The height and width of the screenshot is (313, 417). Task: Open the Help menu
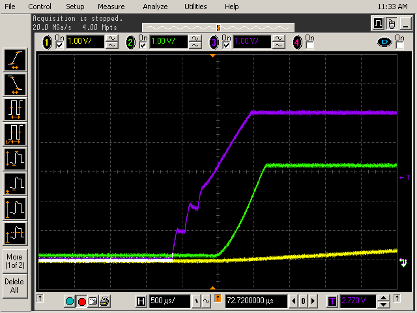(232, 7)
